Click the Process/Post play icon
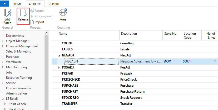 32,16
